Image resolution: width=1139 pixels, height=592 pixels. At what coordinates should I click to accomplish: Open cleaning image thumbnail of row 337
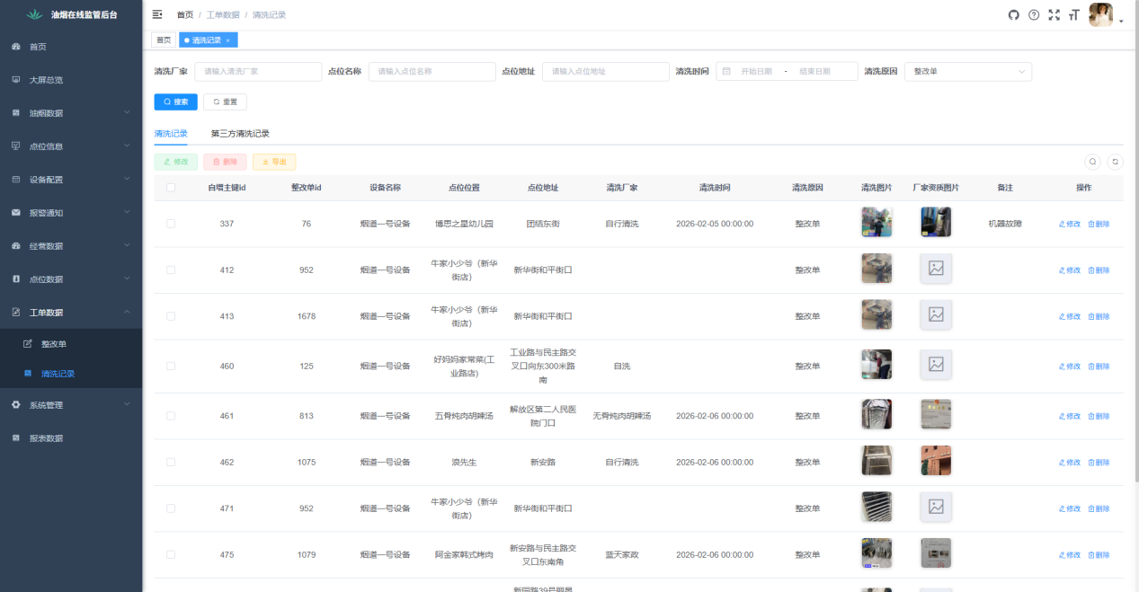[x=876, y=222]
